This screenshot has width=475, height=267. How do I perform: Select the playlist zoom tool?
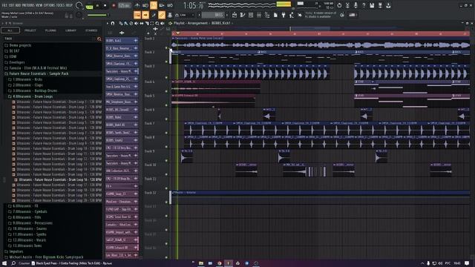click(157, 23)
